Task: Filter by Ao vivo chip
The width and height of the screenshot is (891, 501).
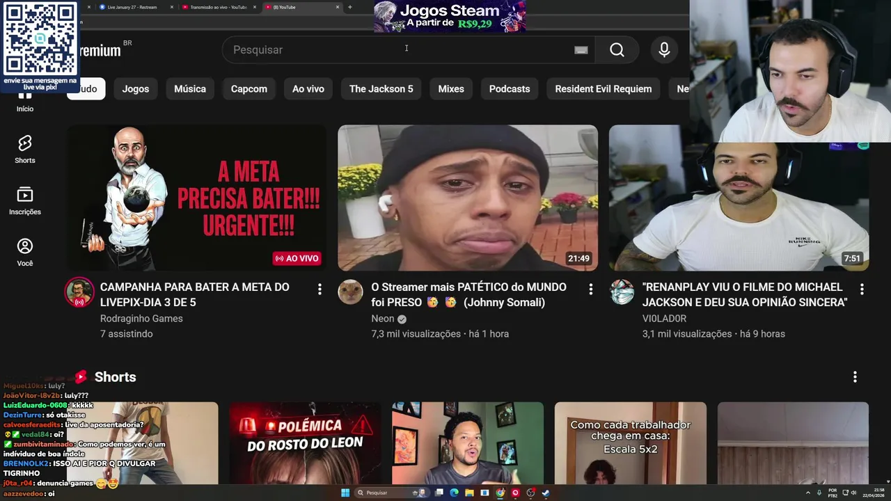Action: click(308, 89)
